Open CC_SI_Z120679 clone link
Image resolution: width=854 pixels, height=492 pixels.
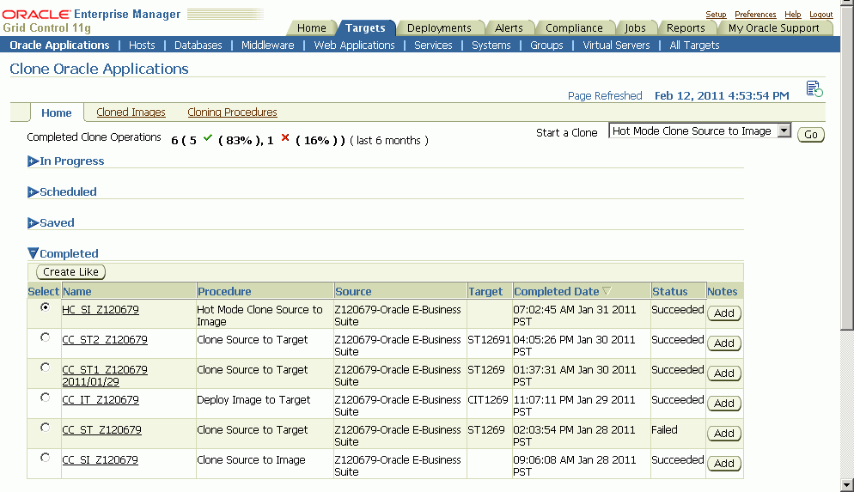[x=100, y=460]
